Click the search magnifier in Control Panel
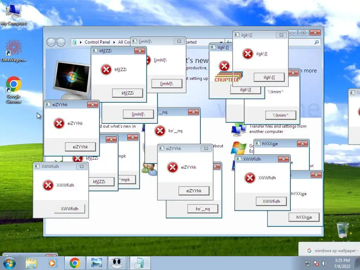The height and width of the screenshot is (270, 360). coord(317,42)
